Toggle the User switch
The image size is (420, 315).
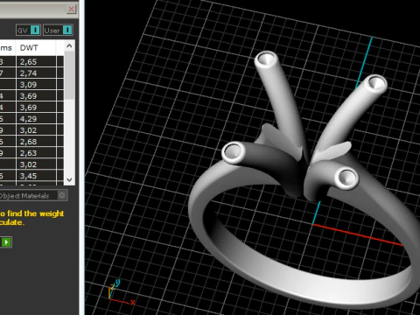coord(58,30)
